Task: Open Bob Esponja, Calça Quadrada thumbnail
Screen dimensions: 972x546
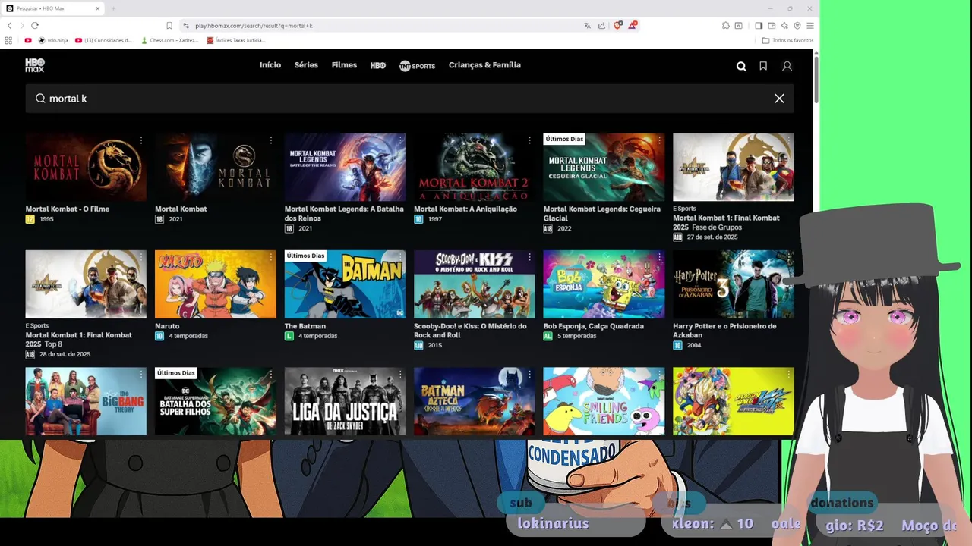Action: pyautogui.click(x=604, y=284)
